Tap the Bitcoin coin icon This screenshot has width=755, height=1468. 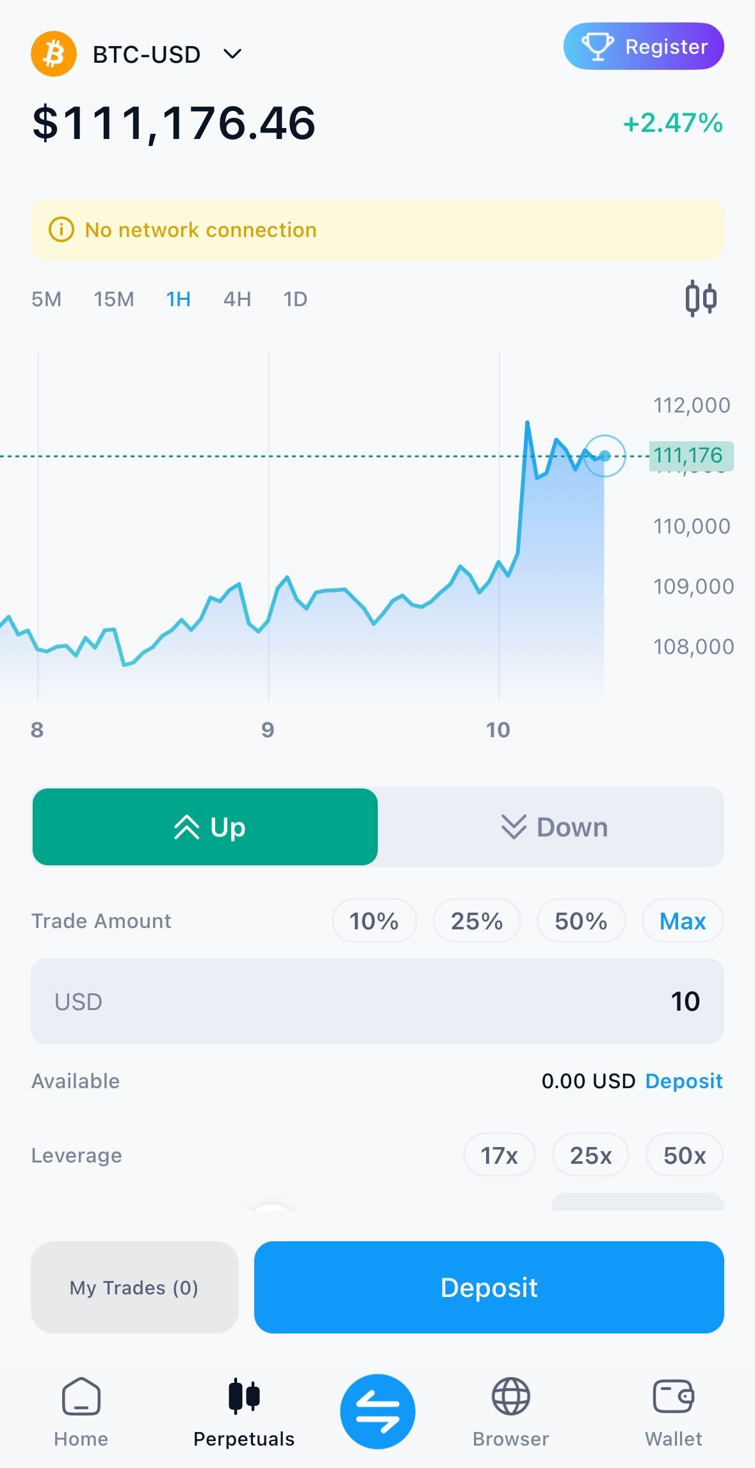pos(54,54)
